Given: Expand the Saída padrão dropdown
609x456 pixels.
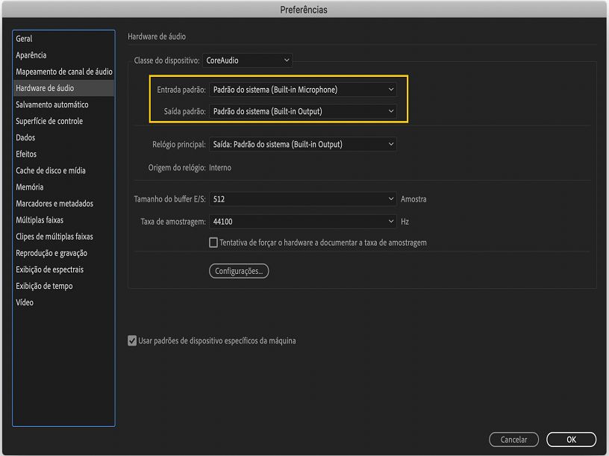Looking at the screenshot, I should [x=302, y=112].
